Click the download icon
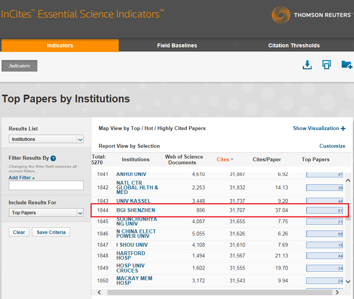Viewport: 354px width, 299px height. coord(307,65)
